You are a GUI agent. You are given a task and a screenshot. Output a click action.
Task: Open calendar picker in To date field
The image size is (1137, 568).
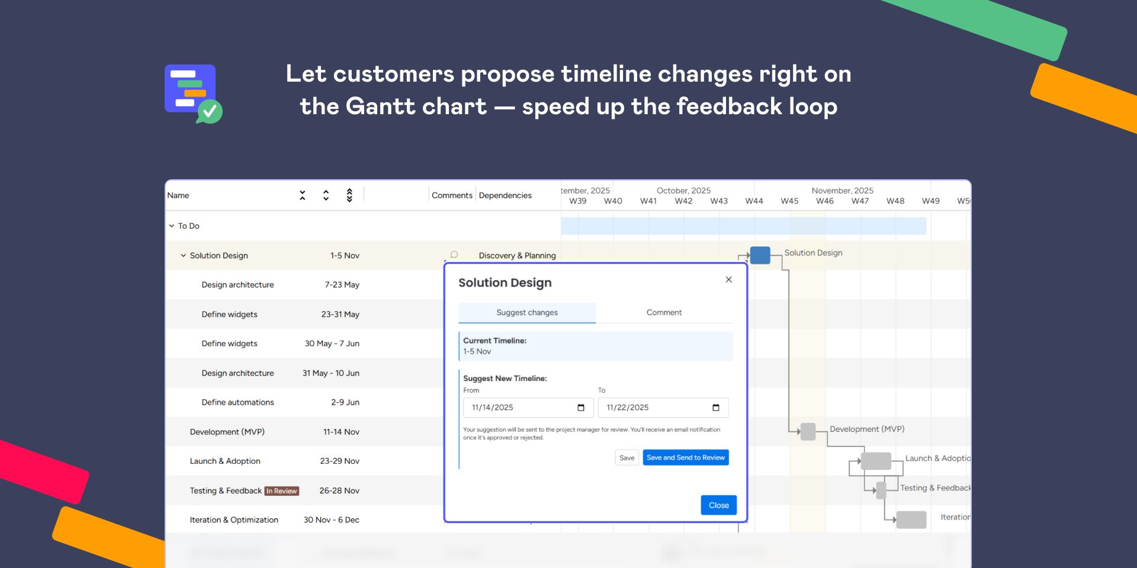point(715,408)
